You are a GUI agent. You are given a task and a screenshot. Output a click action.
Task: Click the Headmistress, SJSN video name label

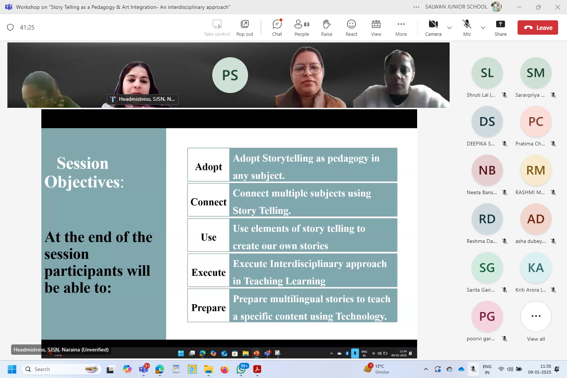[x=143, y=99]
